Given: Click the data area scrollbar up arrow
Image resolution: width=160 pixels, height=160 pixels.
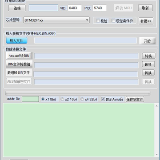Looking at the screenshot, I should point(157,106).
